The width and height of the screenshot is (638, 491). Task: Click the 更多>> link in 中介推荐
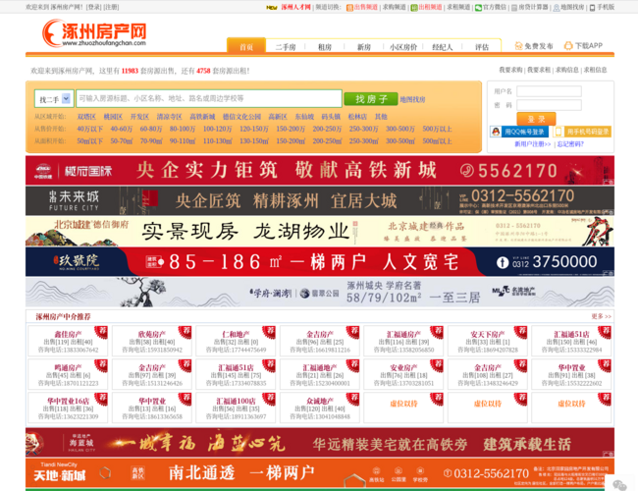(602, 316)
